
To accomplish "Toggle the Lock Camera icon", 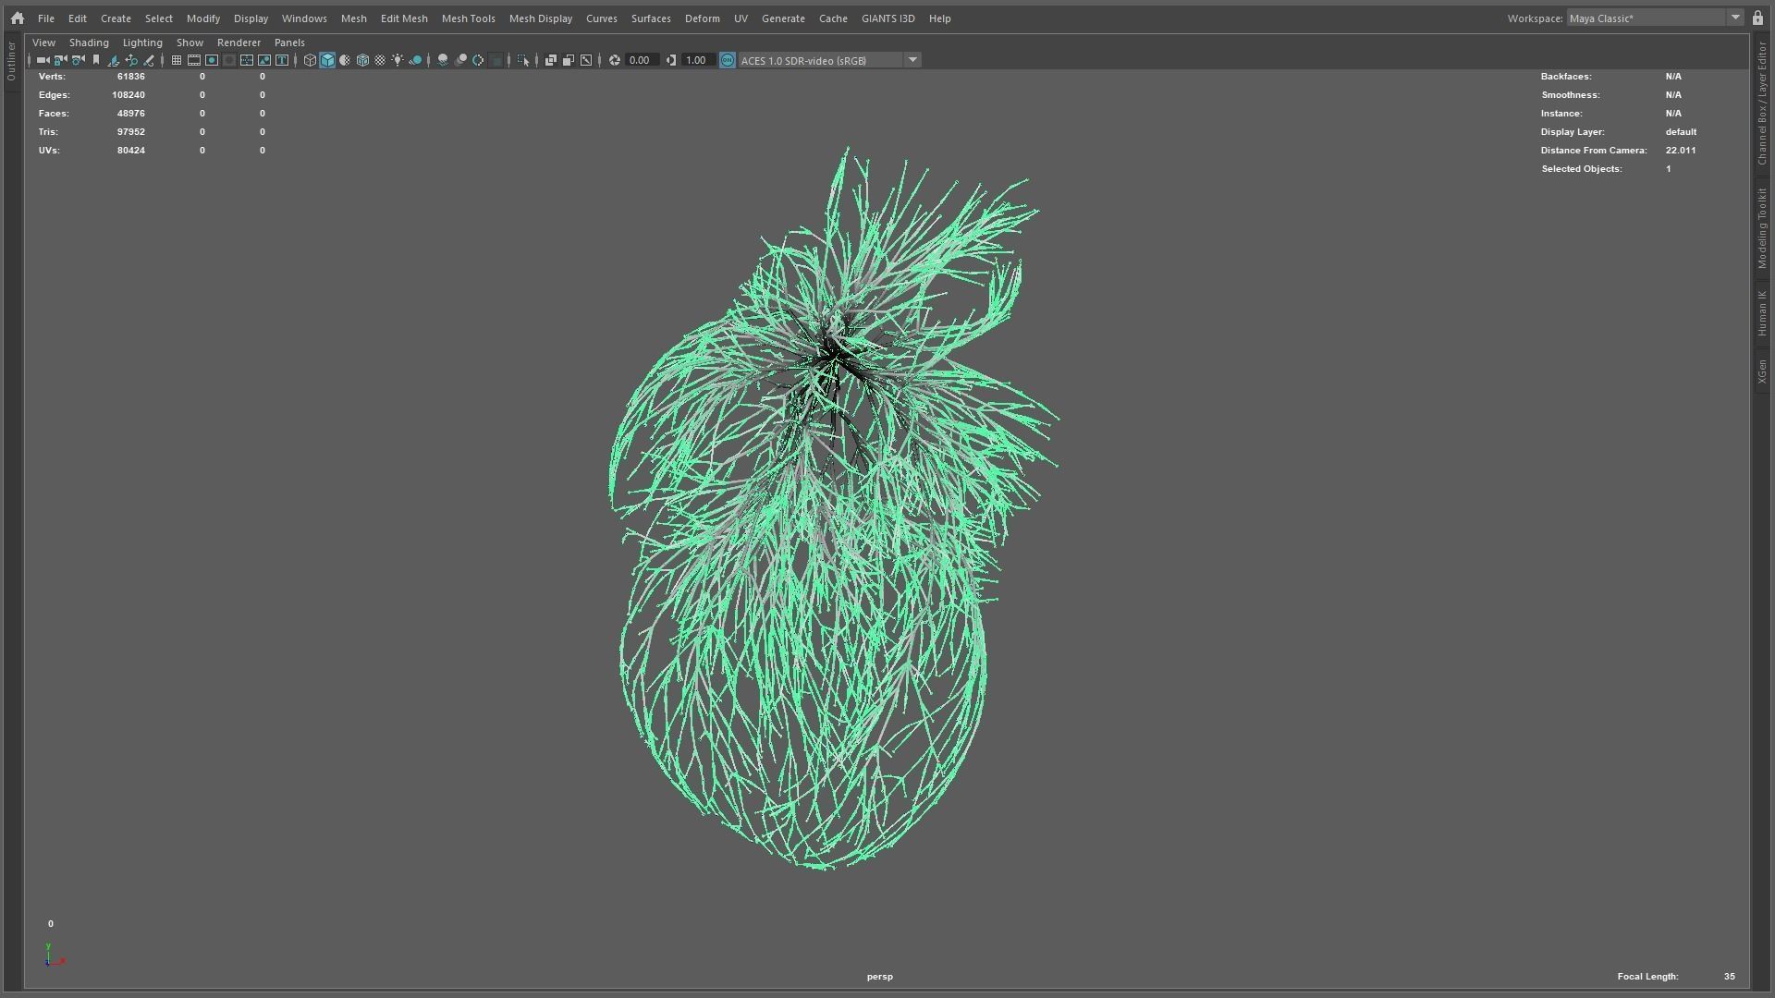I will pos(60,60).
